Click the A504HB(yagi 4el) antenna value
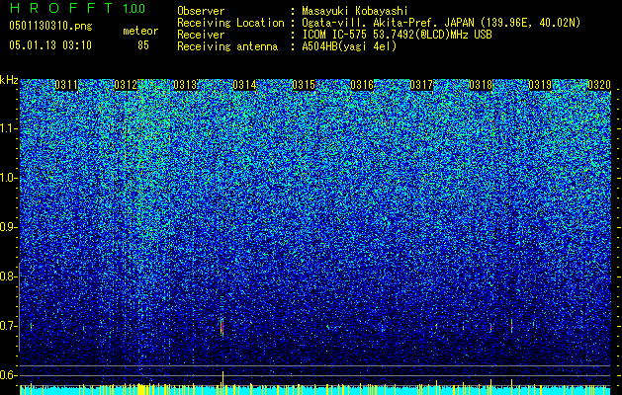Image resolution: width=622 pixels, height=395 pixels. (x=349, y=46)
